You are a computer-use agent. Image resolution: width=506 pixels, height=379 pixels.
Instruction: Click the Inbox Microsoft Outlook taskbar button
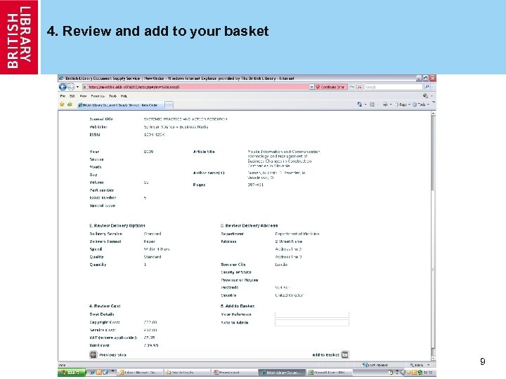tap(139, 373)
